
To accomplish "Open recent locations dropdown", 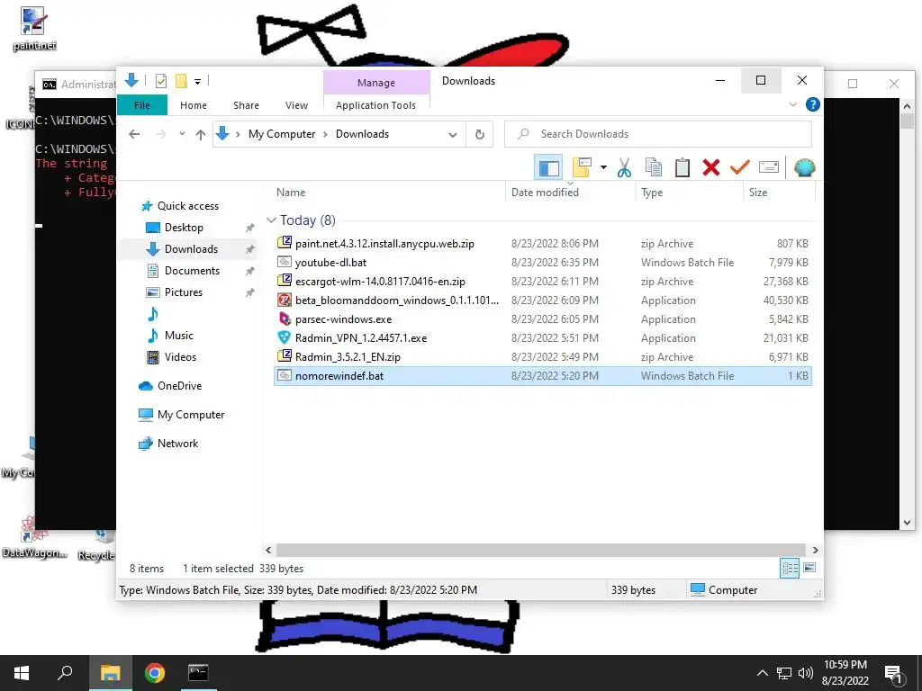I will [x=182, y=135].
